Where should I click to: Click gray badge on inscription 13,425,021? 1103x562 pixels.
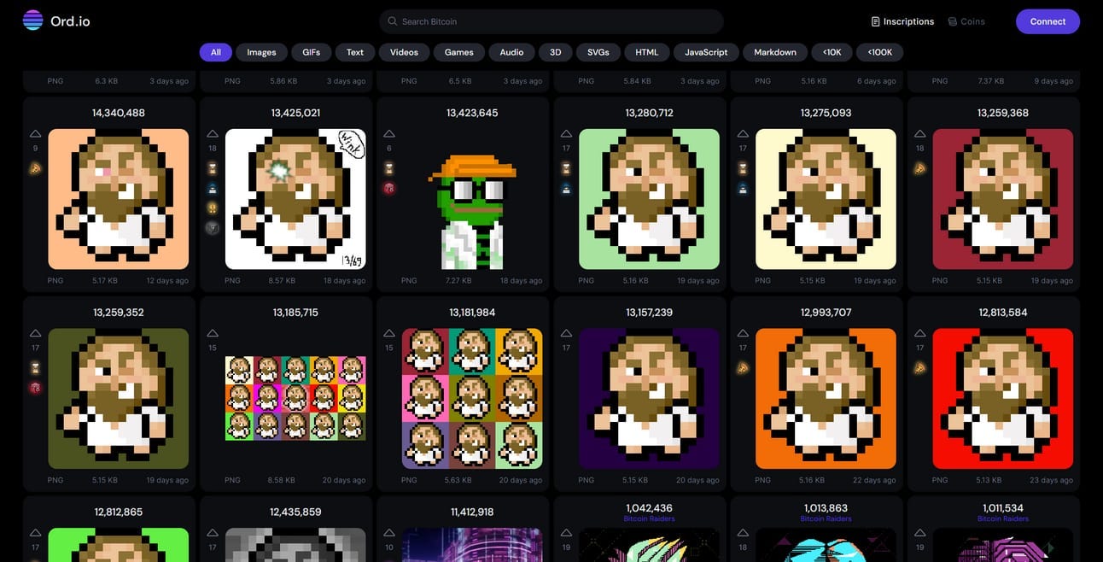coord(213,228)
